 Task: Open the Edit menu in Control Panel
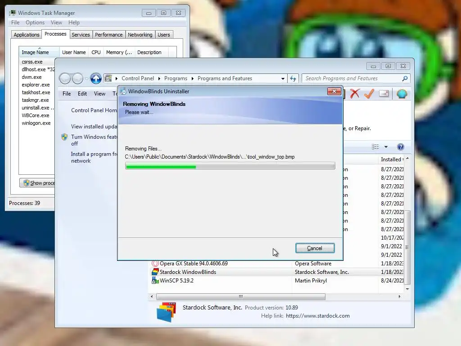click(82, 94)
